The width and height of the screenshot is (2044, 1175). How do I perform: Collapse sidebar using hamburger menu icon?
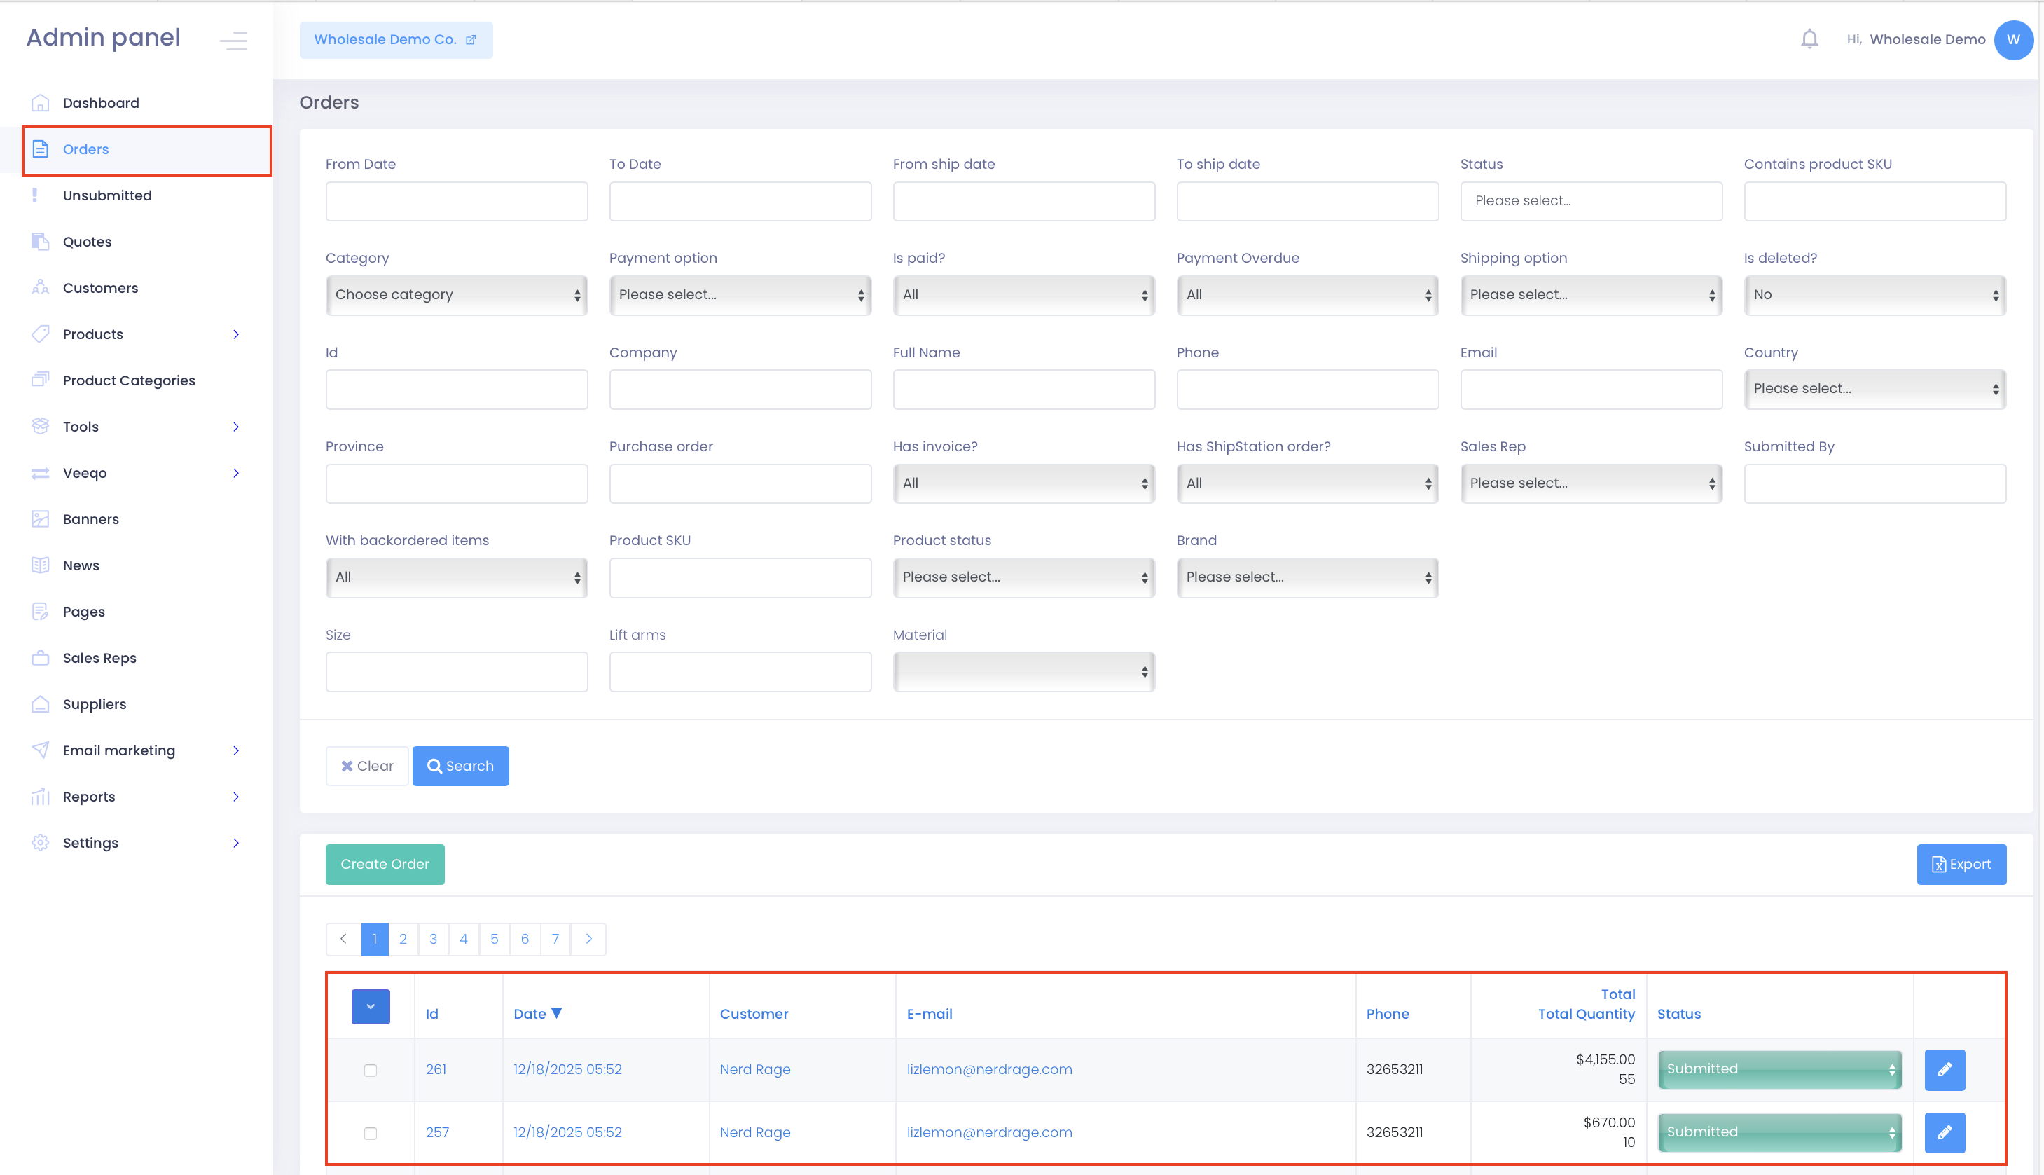click(x=234, y=39)
